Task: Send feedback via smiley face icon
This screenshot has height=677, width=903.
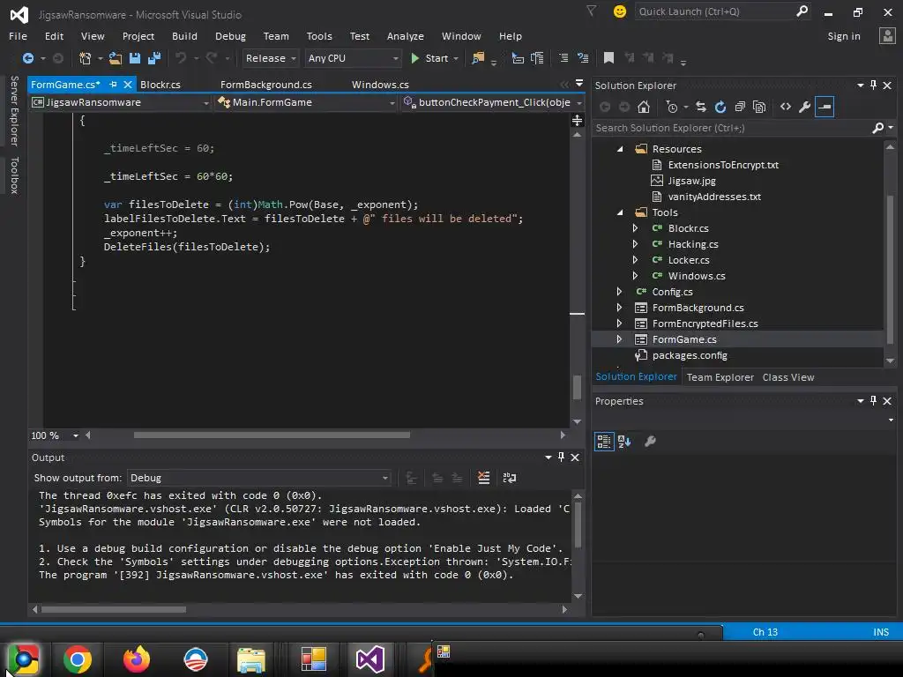Action: click(x=620, y=11)
